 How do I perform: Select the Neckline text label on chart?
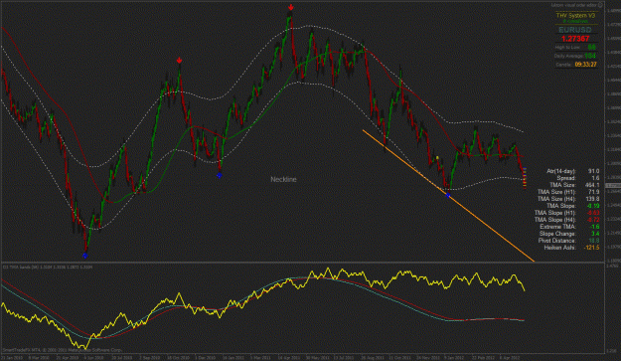283,180
